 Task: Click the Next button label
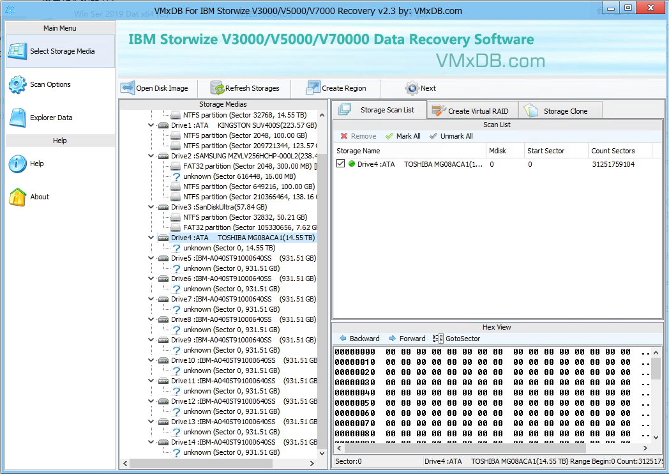428,88
